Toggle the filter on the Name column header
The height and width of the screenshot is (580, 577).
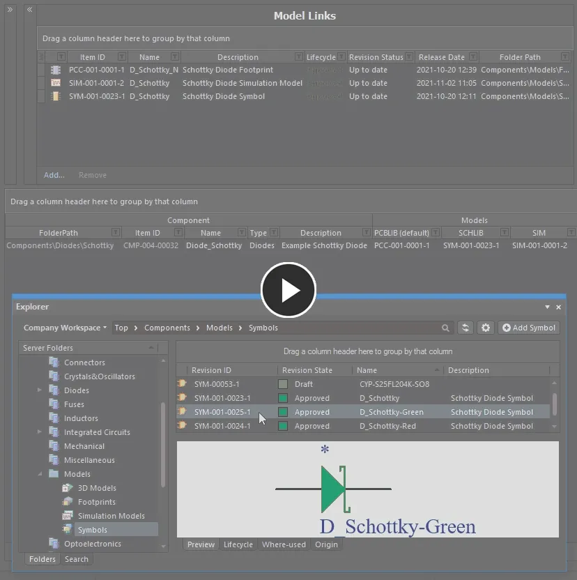[175, 57]
